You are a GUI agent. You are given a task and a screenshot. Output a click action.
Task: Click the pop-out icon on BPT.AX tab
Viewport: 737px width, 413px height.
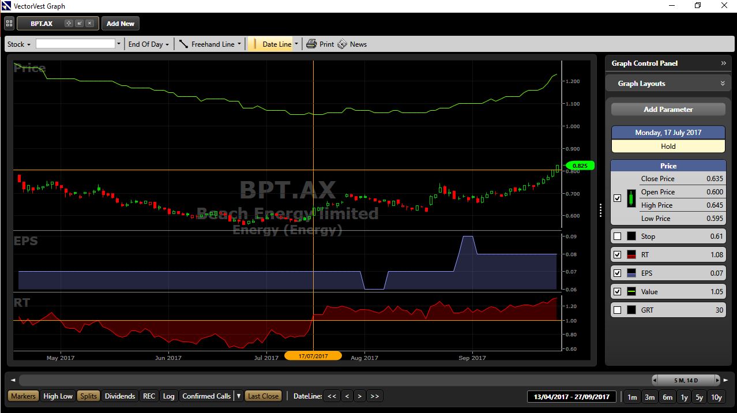[x=79, y=24]
